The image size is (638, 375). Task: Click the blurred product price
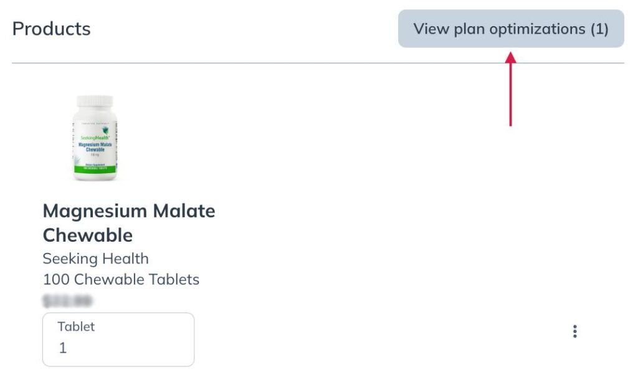(x=67, y=301)
